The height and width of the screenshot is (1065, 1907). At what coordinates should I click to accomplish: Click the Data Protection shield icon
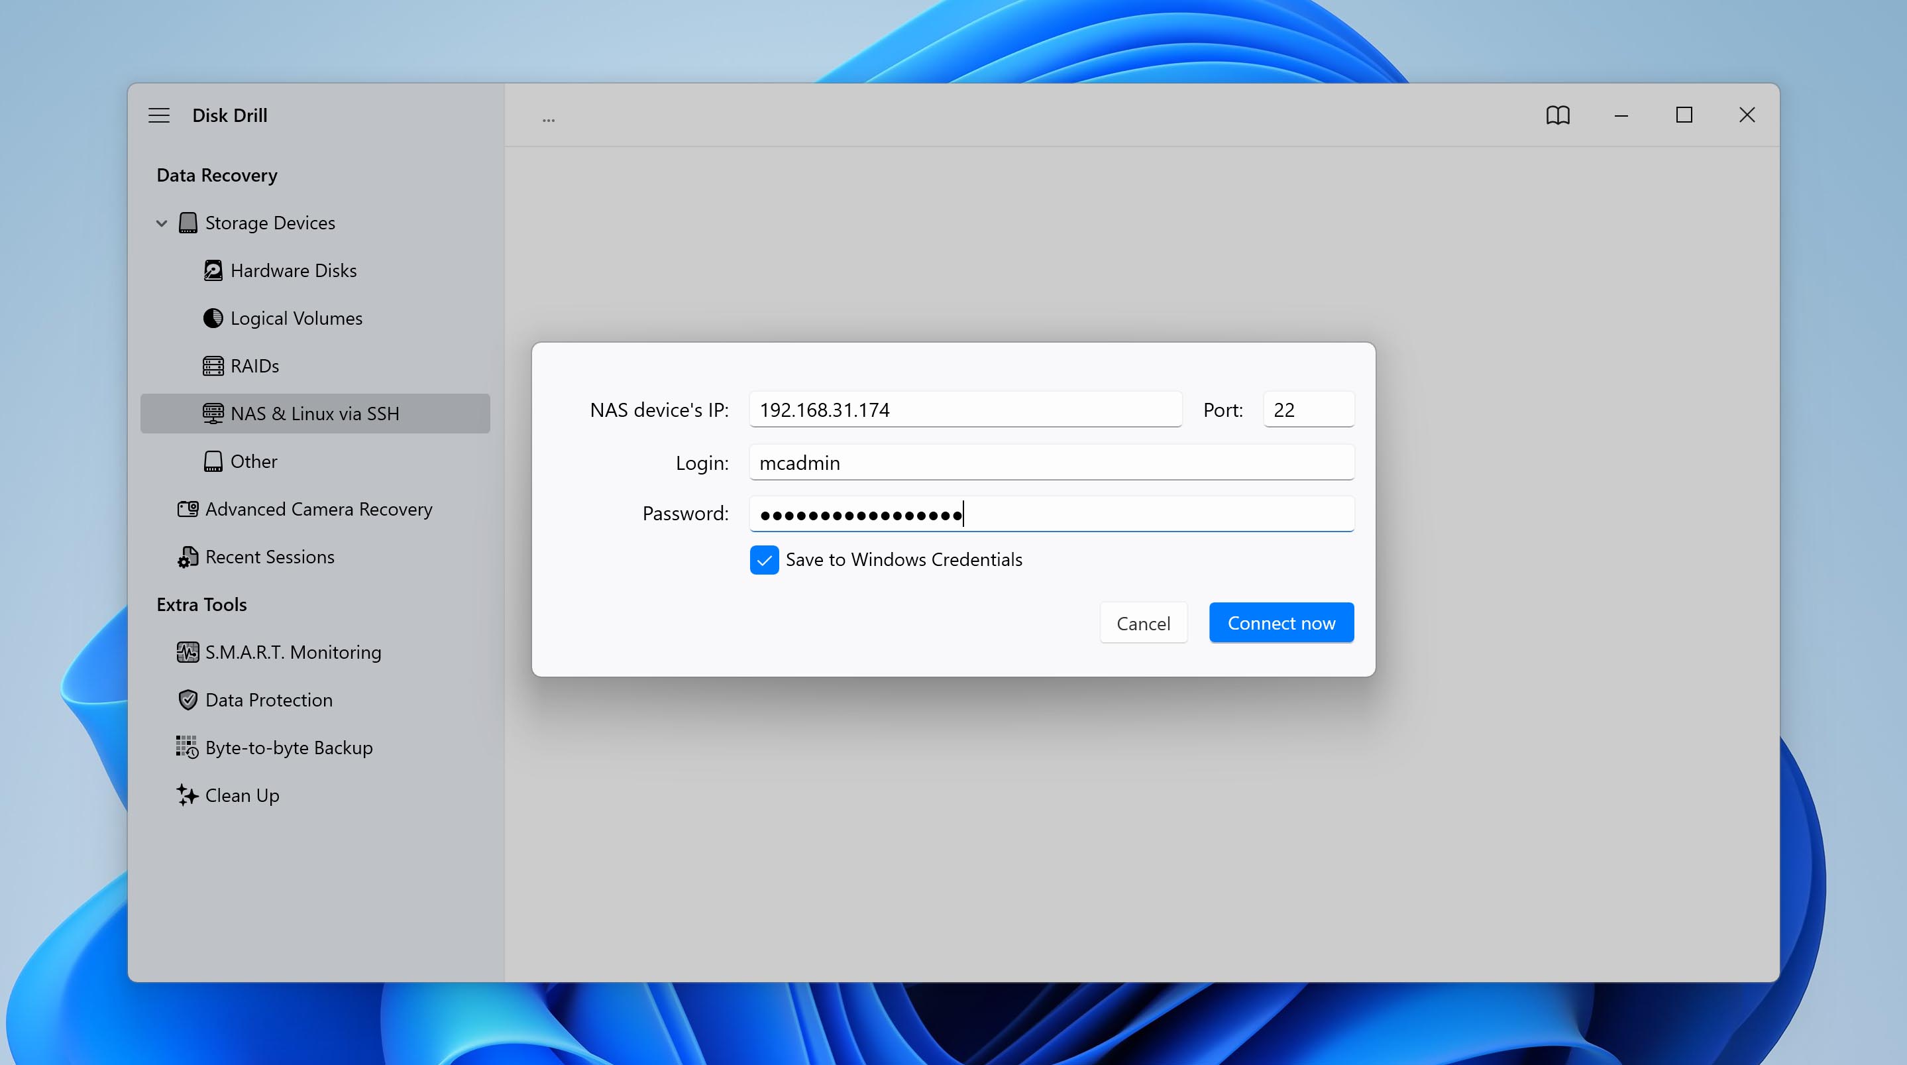[188, 700]
